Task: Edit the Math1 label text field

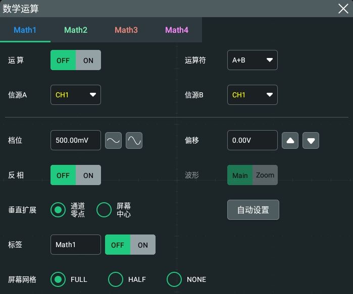Action: 76,245
